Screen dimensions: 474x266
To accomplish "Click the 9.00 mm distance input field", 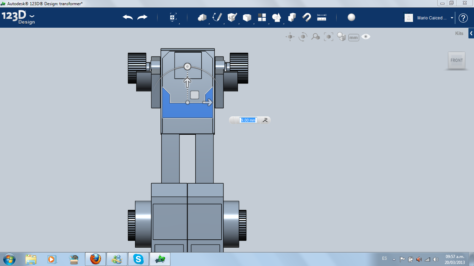I will point(248,120).
